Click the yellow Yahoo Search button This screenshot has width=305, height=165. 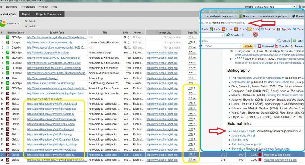(x=248, y=46)
